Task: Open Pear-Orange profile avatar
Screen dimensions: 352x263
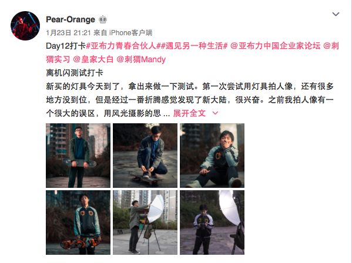Action: coord(25,26)
